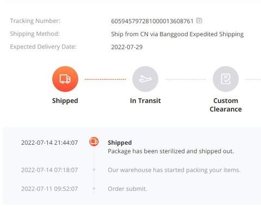
Task: Click the orange Shipped truck icon
Action: click(x=65, y=79)
